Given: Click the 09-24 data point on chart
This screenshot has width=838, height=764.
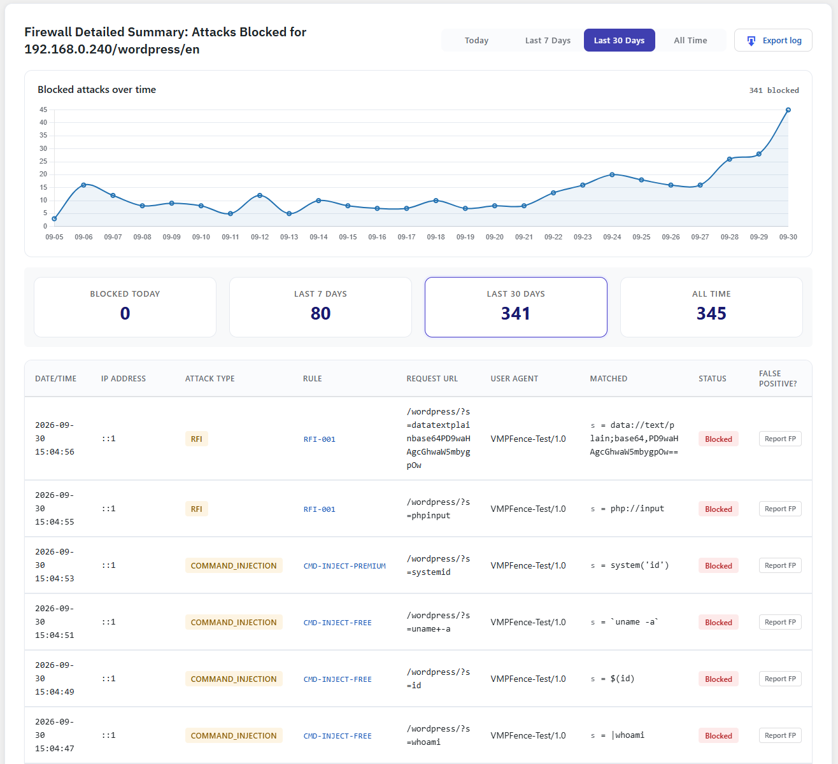Looking at the screenshot, I should click(x=612, y=174).
